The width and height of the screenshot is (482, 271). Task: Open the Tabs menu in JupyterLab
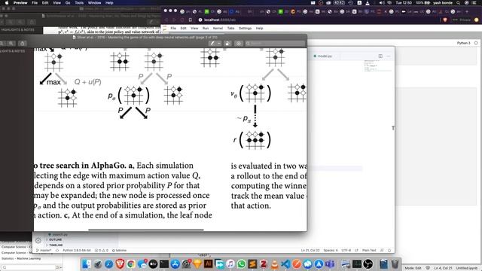pos(230,29)
